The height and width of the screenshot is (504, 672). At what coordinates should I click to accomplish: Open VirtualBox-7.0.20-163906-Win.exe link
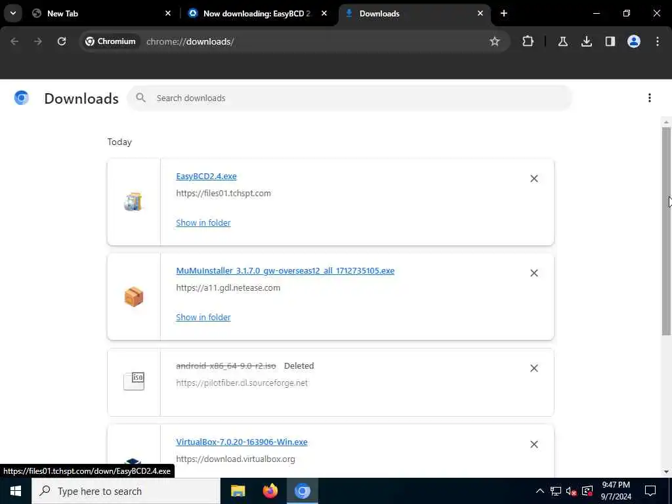coord(241,442)
